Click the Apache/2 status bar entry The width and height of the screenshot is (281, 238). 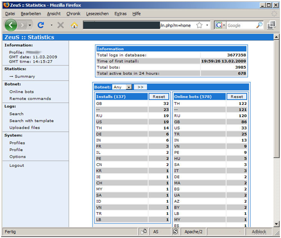tap(193, 232)
